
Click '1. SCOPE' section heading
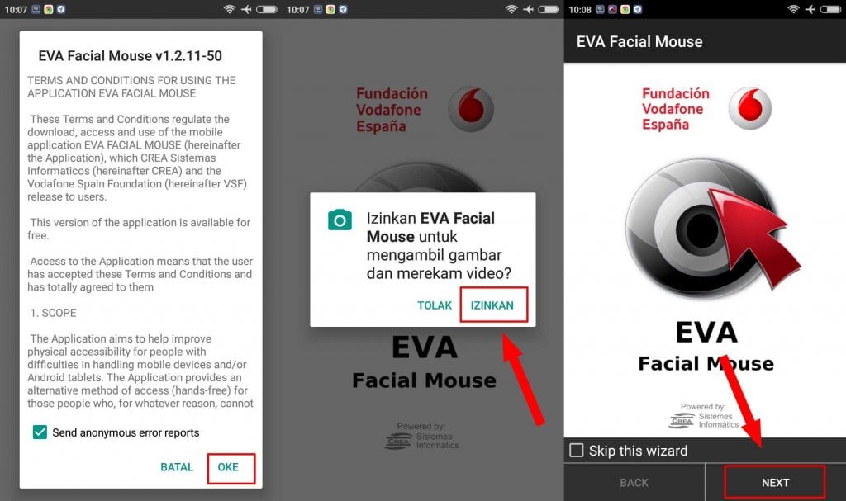(x=53, y=313)
